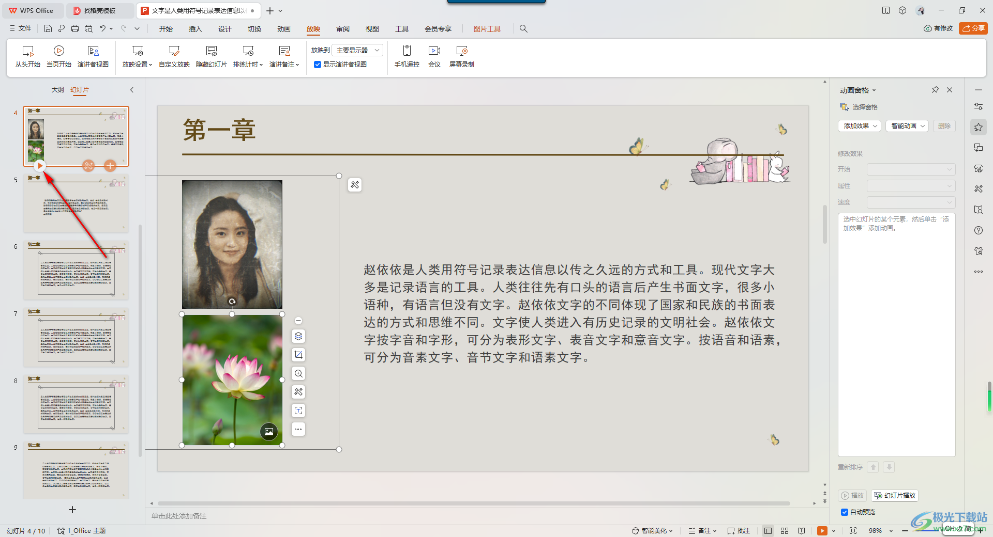Open the selection pane (选择窗格)

tap(859, 107)
